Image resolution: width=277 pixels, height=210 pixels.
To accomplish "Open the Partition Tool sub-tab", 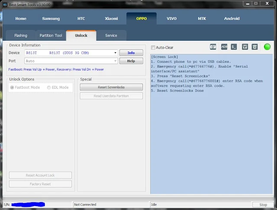I will click(51, 36).
